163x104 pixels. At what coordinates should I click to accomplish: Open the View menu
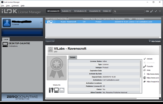8,6
